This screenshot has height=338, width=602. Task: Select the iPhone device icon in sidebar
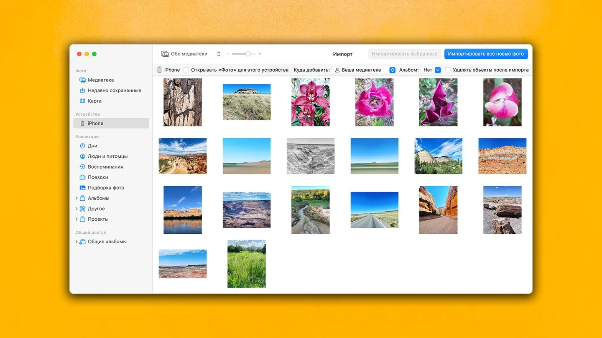tap(82, 124)
